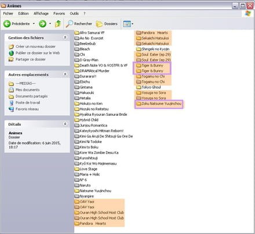Select Death Note VO & VOSTFR & VF folder icon
This screenshot has width=255, height=234.
click(x=77, y=65)
